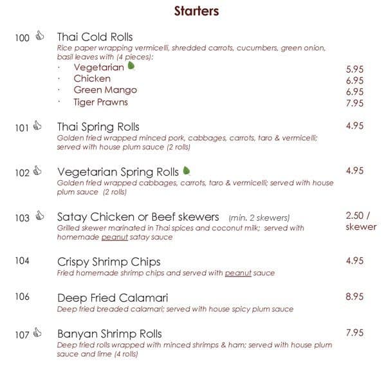The height and width of the screenshot is (366, 386).
Task: Choose the Tiger Prawns cold roll option
Action: click(x=100, y=102)
